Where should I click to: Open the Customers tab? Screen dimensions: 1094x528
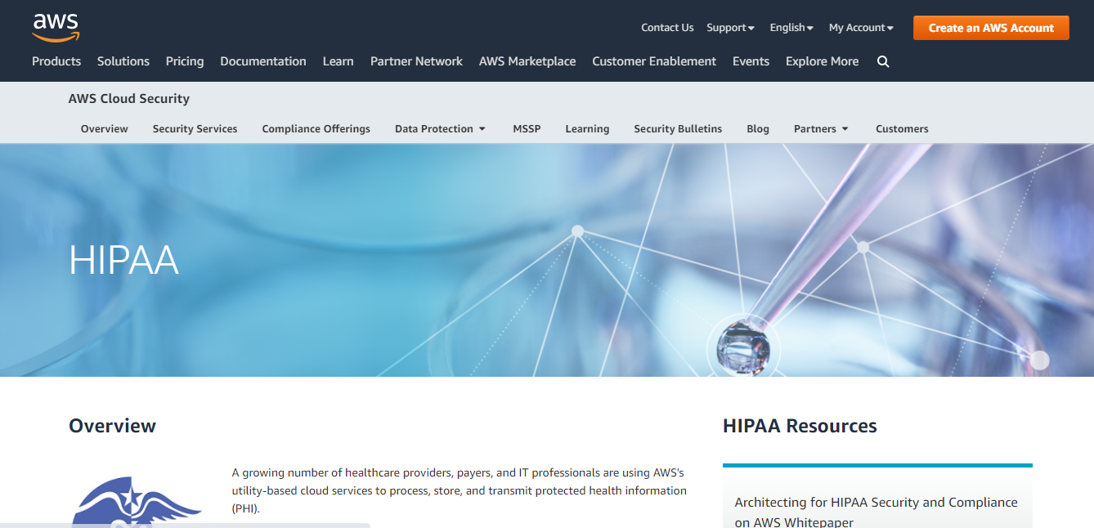coord(902,129)
